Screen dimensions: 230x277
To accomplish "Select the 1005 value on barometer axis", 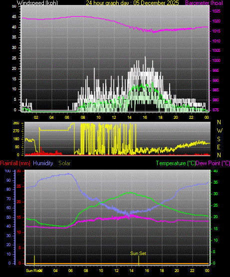I will [216, 51].
